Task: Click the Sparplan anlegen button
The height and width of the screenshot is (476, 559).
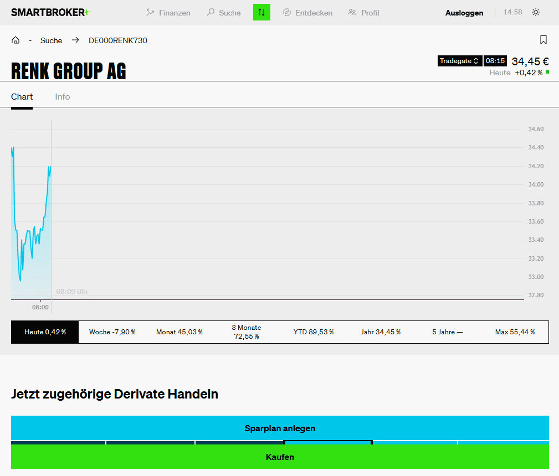Action: 280,428
